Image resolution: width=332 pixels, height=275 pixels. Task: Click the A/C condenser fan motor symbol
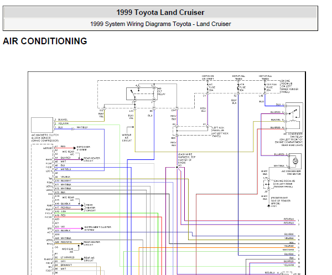click(295, 162)
